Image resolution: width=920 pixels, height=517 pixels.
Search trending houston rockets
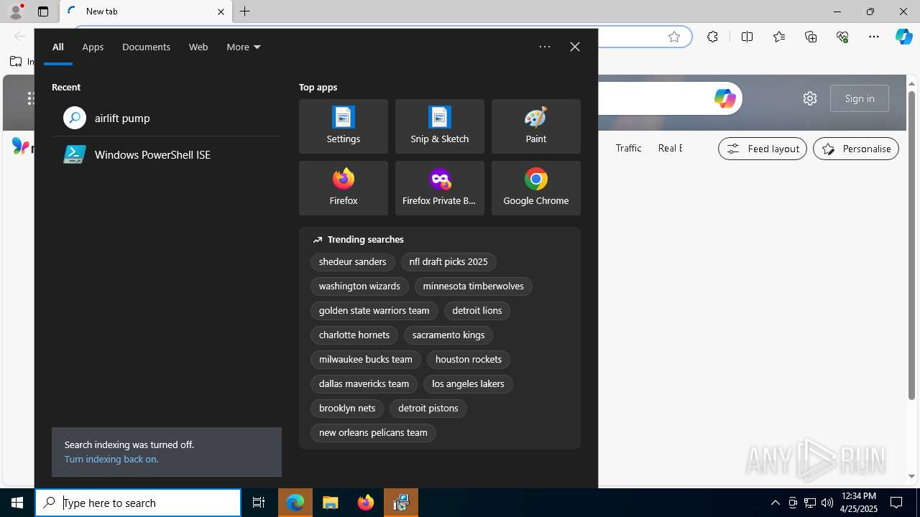point(469,360)
